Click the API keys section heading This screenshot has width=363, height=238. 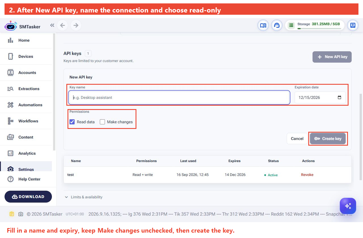(72, 53)
